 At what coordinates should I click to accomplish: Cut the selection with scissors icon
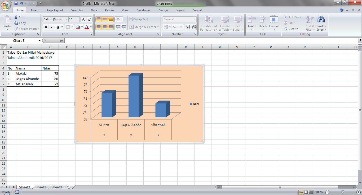(19, 17)
